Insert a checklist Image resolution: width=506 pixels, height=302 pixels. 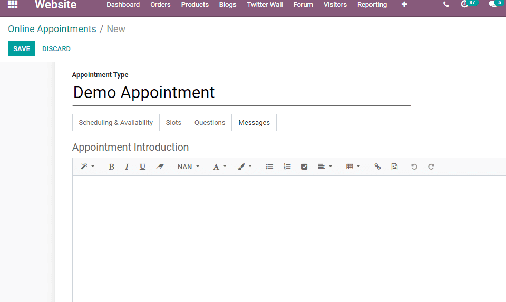tap(304, 167)
